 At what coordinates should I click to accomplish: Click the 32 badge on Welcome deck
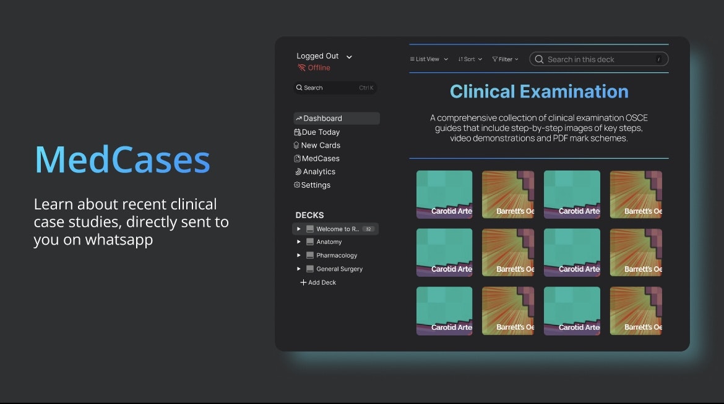(x=368, y=229)
